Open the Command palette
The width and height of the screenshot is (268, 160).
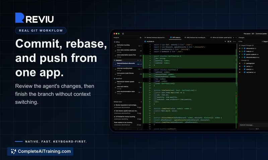261,34
